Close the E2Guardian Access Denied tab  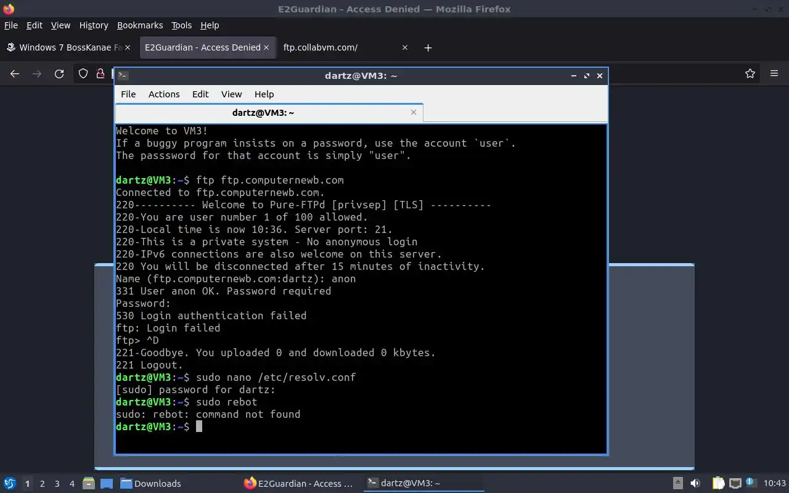(266, 47)
